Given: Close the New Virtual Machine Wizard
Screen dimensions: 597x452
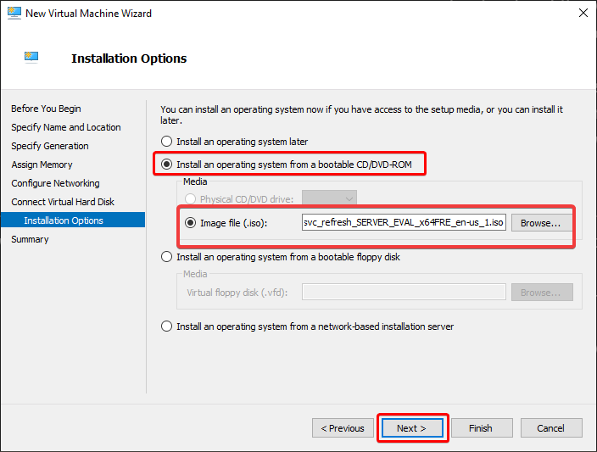Looking at the screenshot, I should [x=583, y=13].
